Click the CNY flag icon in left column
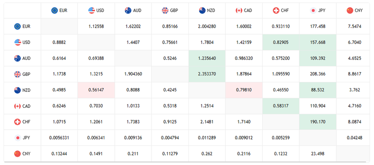The image size is (374, 165). tap(18, 154)
